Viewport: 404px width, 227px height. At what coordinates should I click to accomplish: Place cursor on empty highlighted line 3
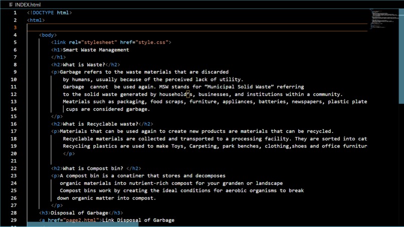(197, 27)
